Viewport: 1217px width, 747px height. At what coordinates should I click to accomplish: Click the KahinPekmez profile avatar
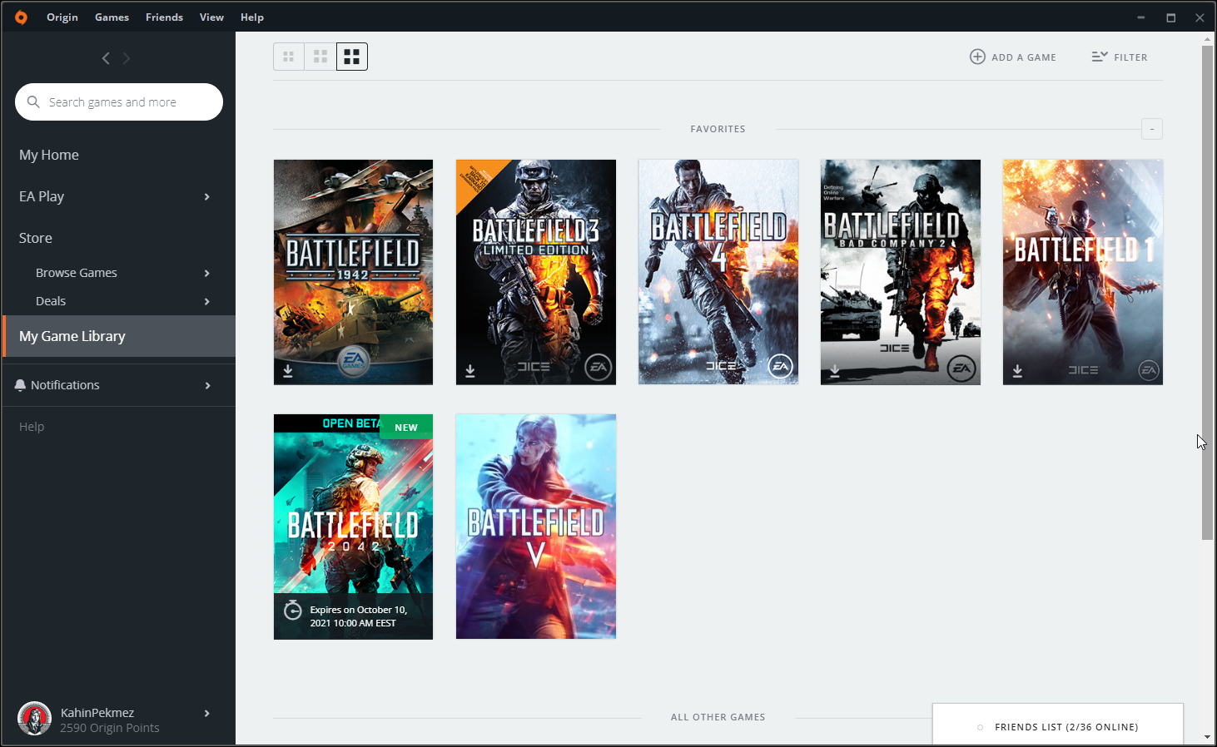click(35, 719)
